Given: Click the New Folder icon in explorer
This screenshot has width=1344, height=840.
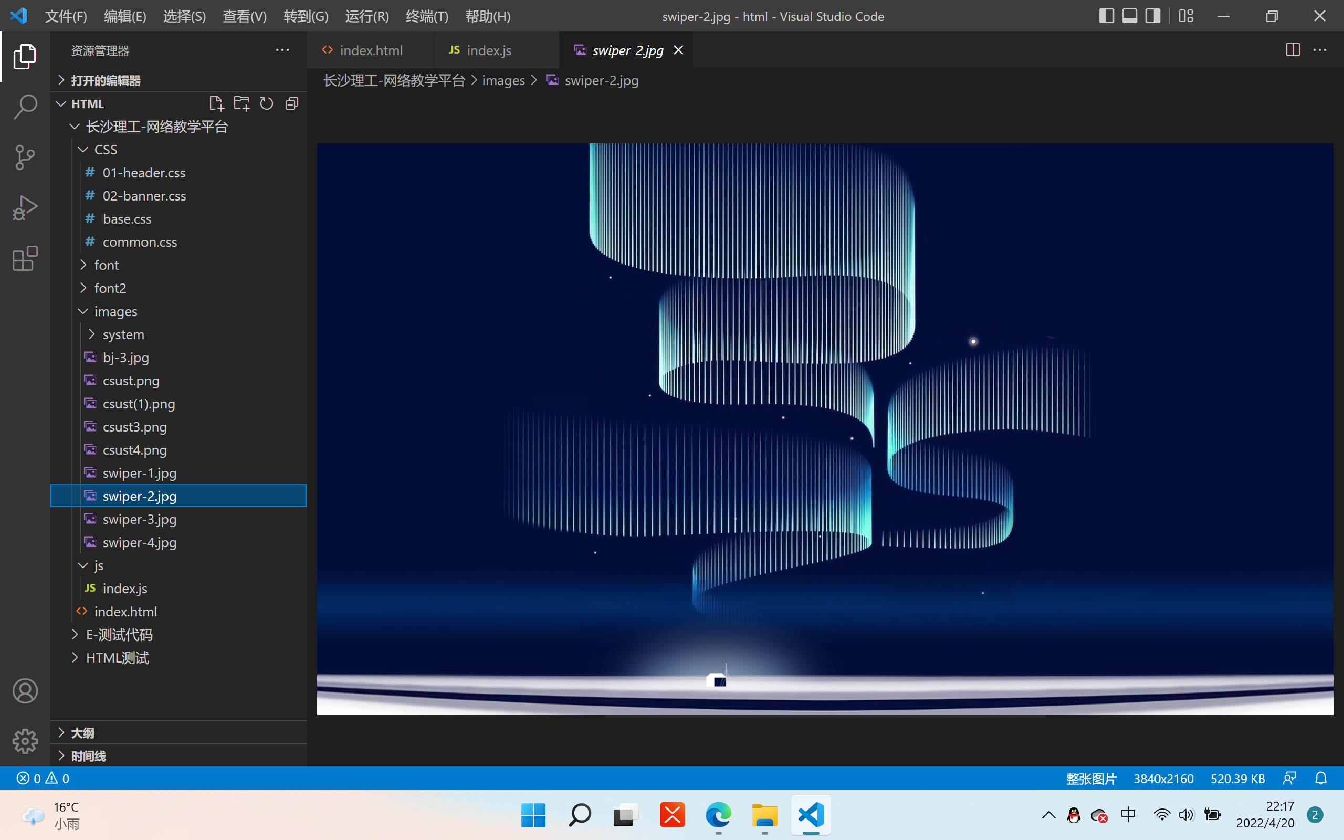Looking at the screenshot, I should pyautogui.click(x=241, y=104).
